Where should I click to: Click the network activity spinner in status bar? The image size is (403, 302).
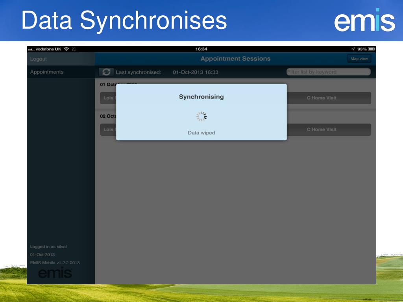coord(74,49)
